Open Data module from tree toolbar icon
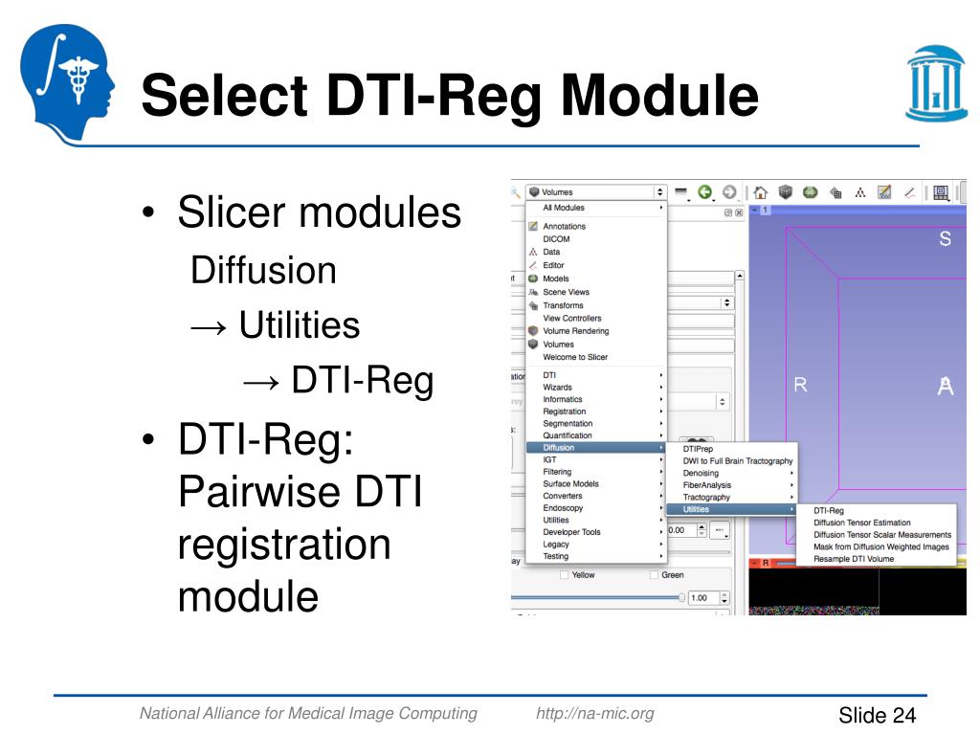980x735 pixels. click(860, 193)
